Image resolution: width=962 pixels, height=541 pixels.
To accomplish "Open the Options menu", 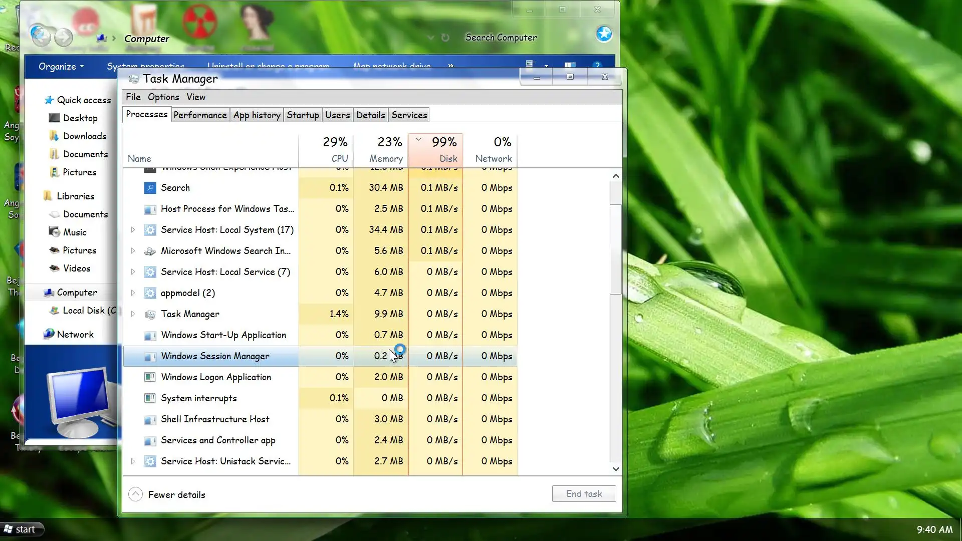I will [163, 97].
